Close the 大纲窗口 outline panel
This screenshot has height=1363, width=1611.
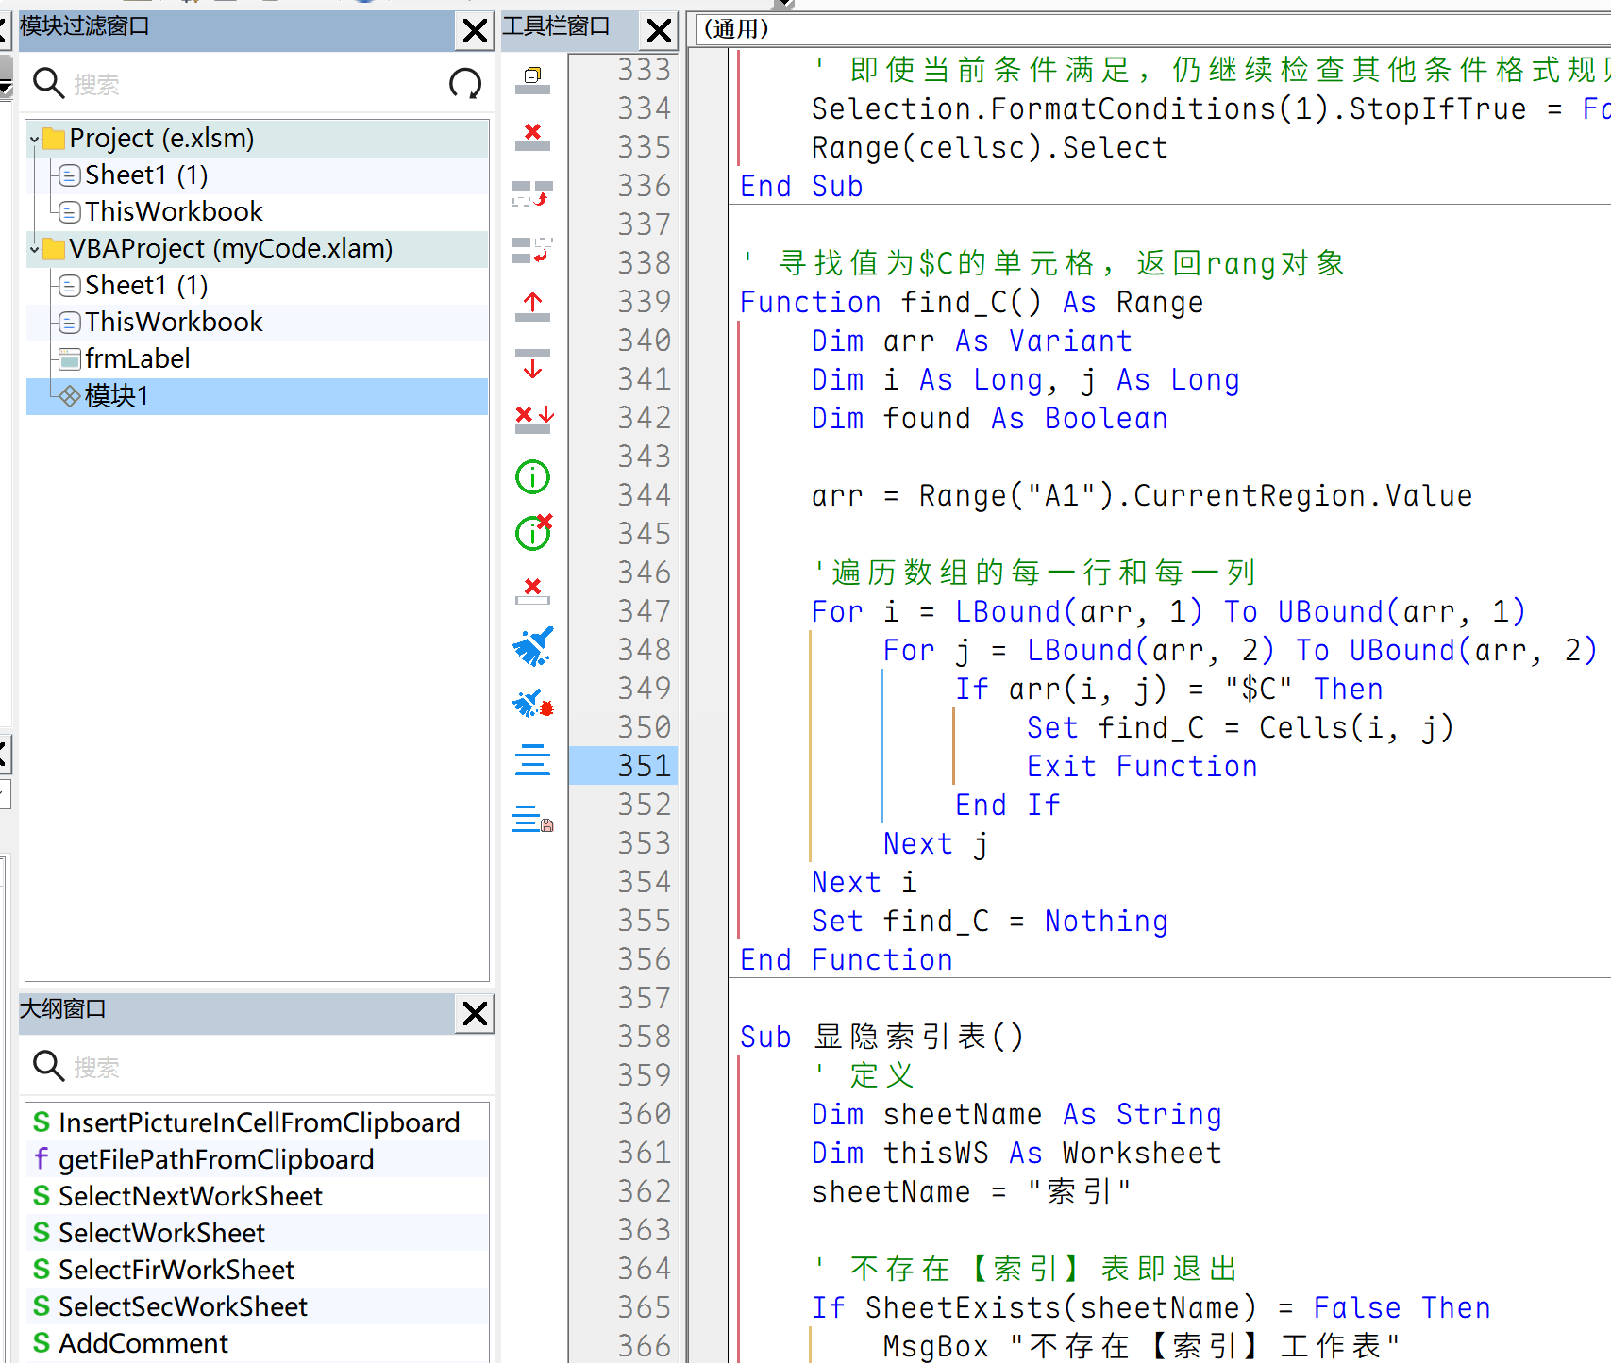[x=475, y=1014]
